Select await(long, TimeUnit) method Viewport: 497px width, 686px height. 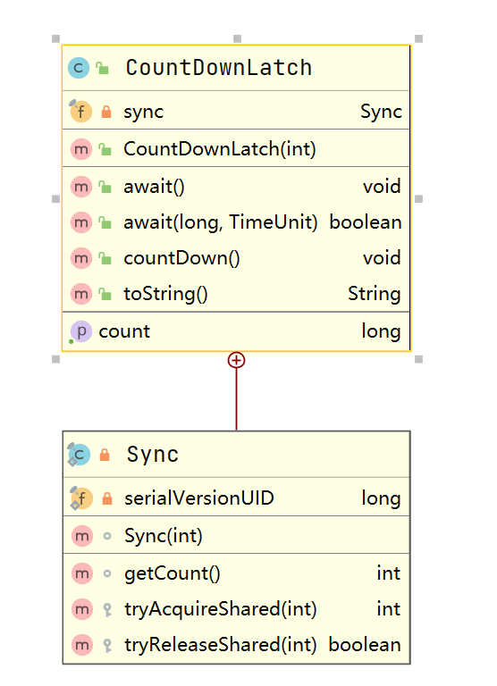tap(236, 222)
